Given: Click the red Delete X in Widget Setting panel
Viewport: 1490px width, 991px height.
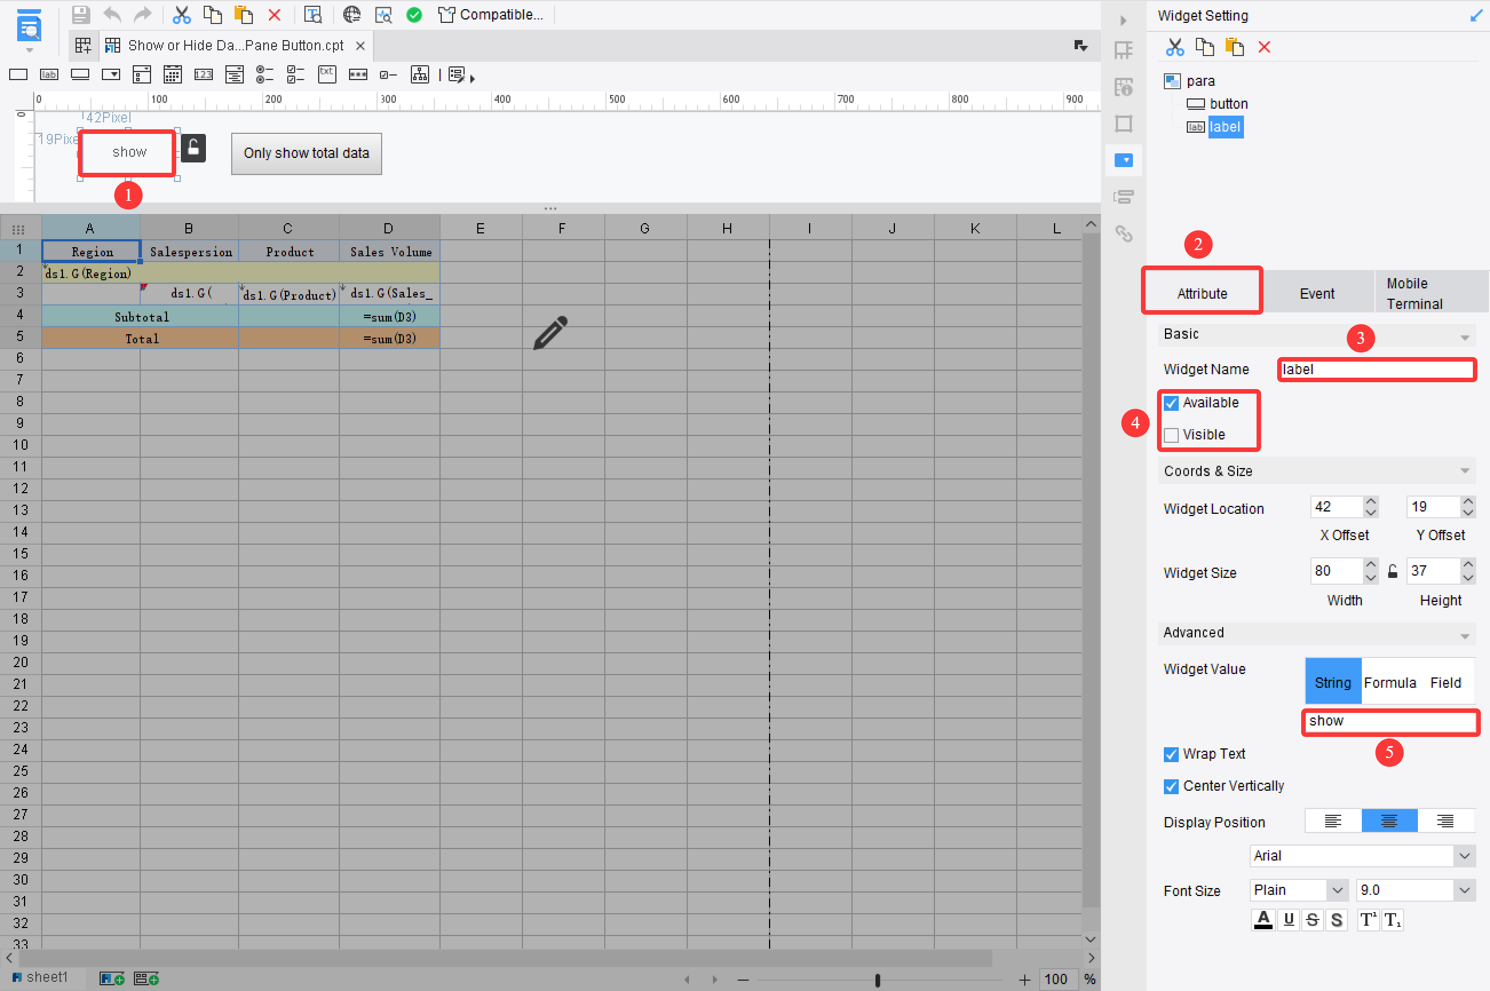Looking at the screenshot, I should (x=1264, y=47).
